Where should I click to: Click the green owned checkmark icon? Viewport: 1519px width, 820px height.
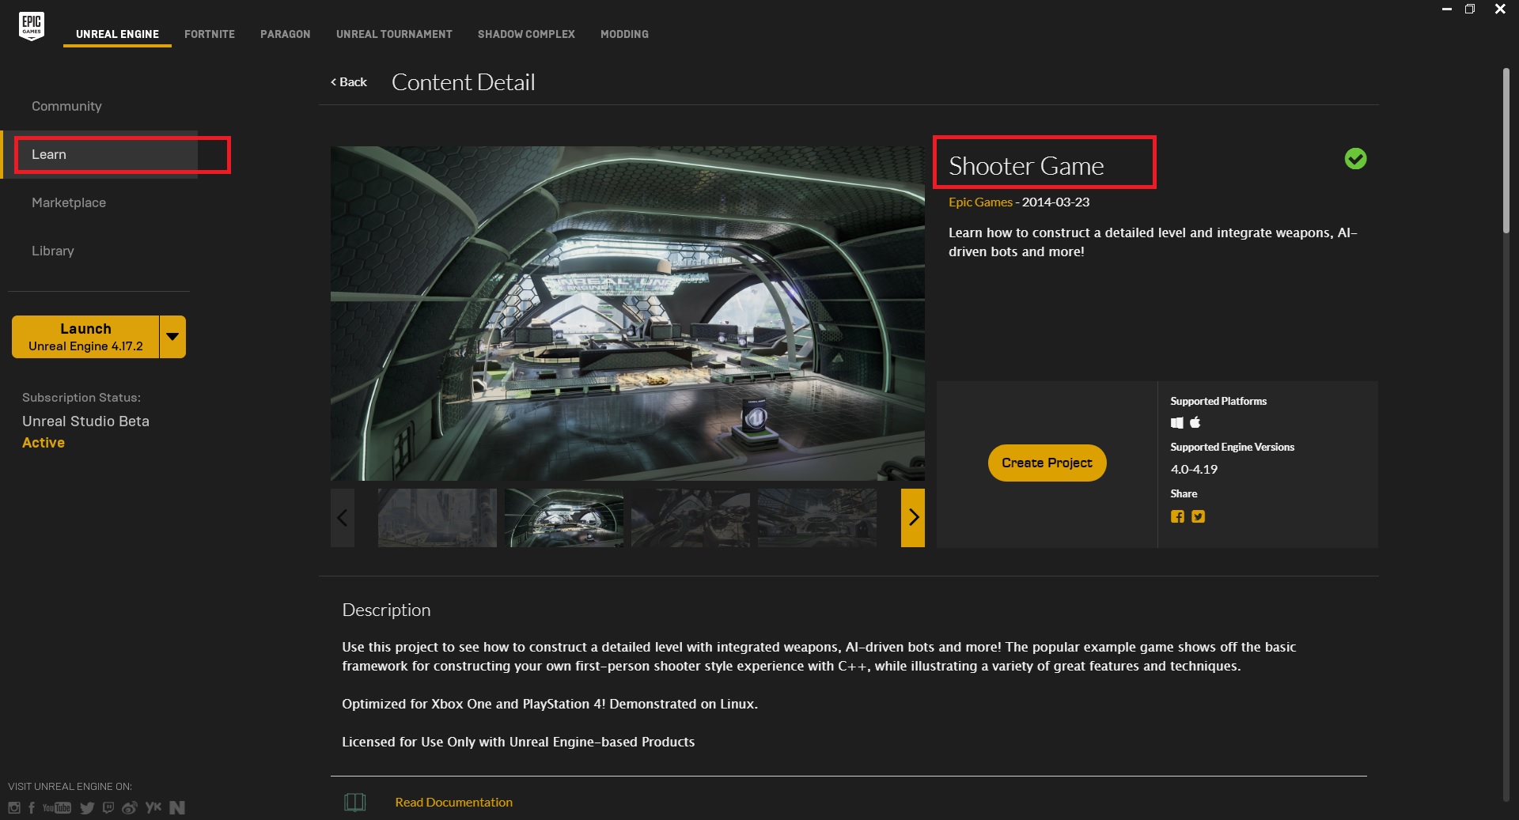click(x=1355, y=159)
